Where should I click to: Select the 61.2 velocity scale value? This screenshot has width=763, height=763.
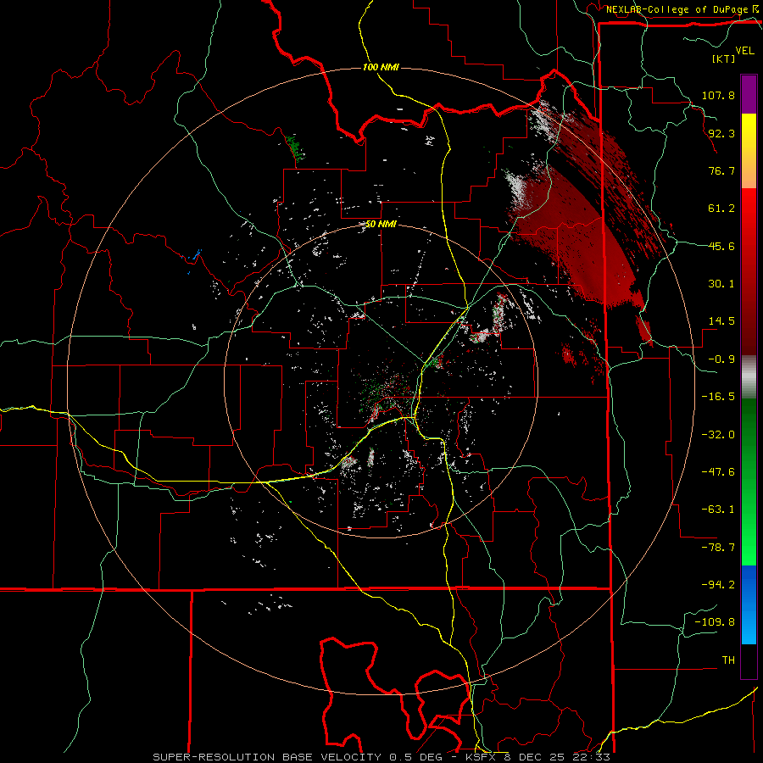[721, 209]
